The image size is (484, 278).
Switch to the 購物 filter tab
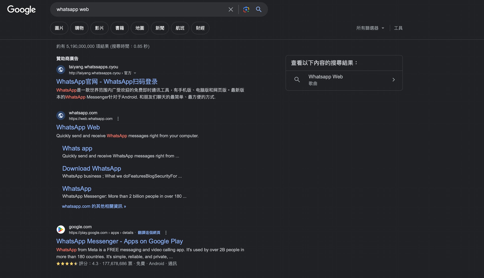pos(79,28)
